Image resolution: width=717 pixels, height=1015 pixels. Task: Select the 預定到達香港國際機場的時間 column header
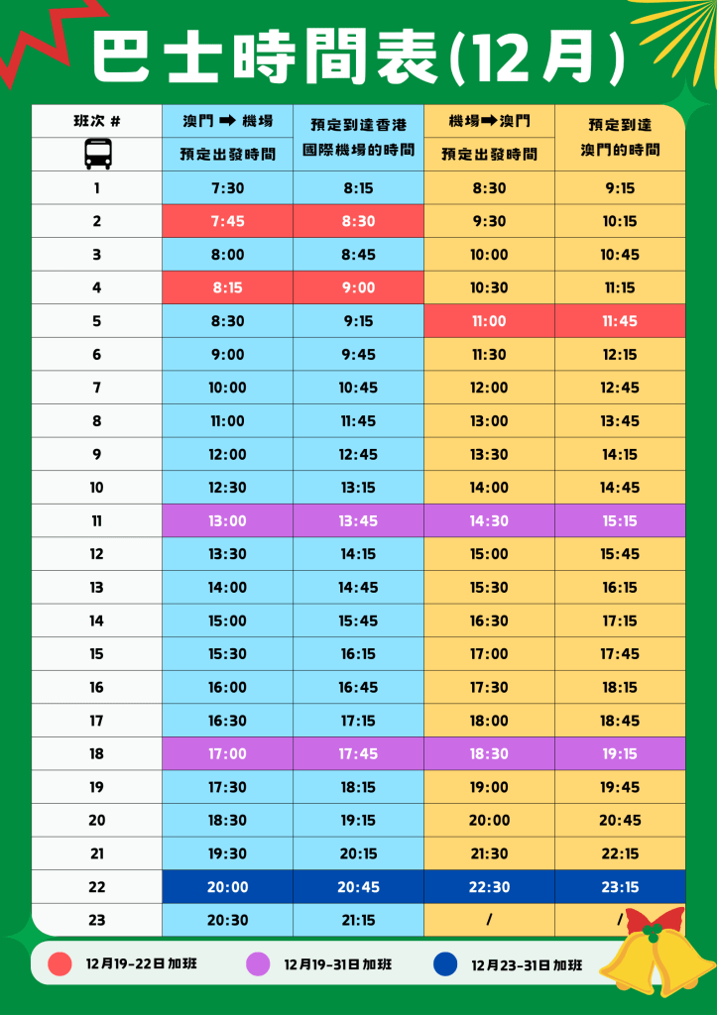[x=358, y=138]
